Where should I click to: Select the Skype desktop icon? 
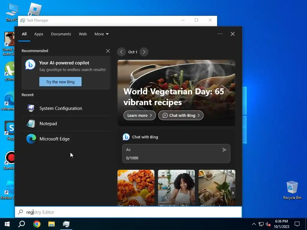10,131
